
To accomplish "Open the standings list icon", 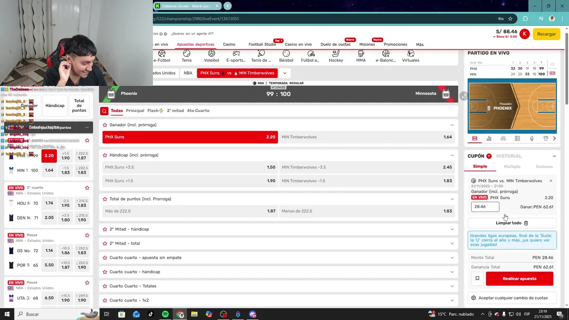I will click(x=517, y=139).
